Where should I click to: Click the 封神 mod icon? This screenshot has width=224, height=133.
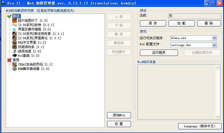(x=15, y=25)
